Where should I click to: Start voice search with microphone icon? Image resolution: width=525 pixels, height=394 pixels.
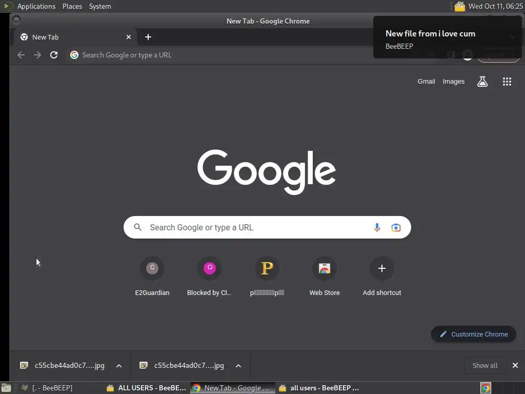[x=377, y=227]
